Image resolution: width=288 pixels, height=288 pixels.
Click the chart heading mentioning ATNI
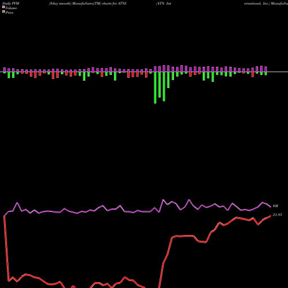pyautogui.click(x=88, y=3)
